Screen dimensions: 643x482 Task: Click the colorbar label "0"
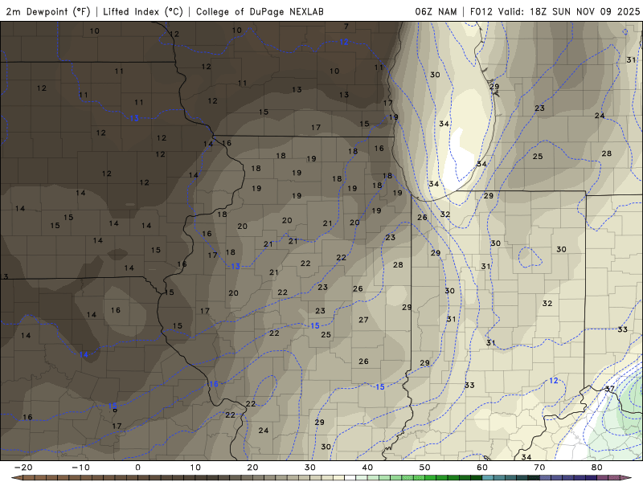pos(137,468)
